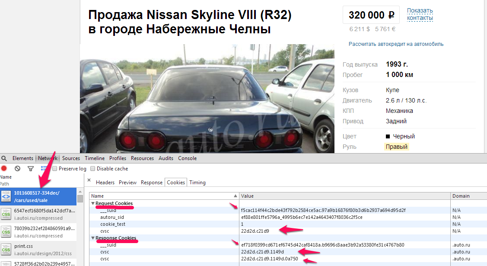Screen dimensions: 487x266
Task: Click the list view rows icon
Action: point(44,168)
